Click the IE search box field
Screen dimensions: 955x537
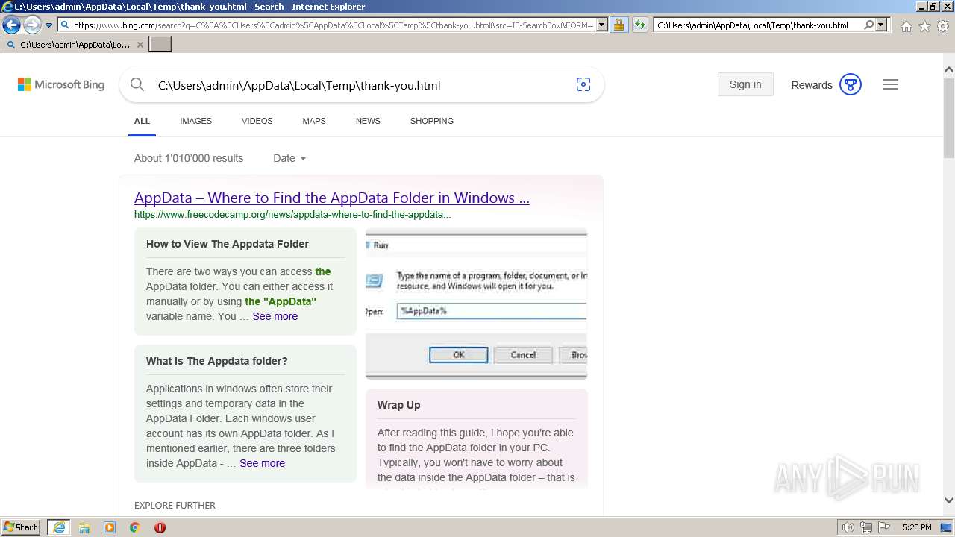(757, 25)
